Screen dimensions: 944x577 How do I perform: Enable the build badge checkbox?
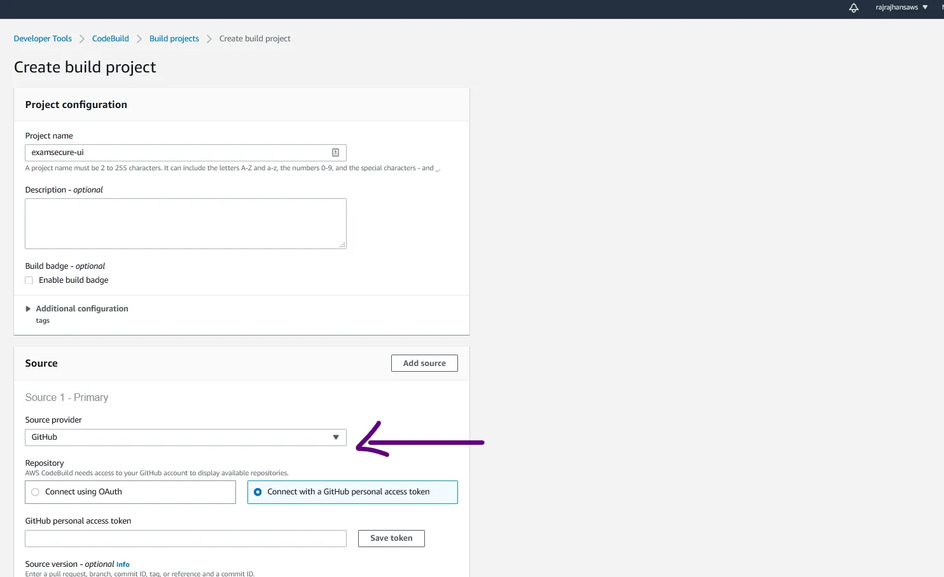pos(29,280)
